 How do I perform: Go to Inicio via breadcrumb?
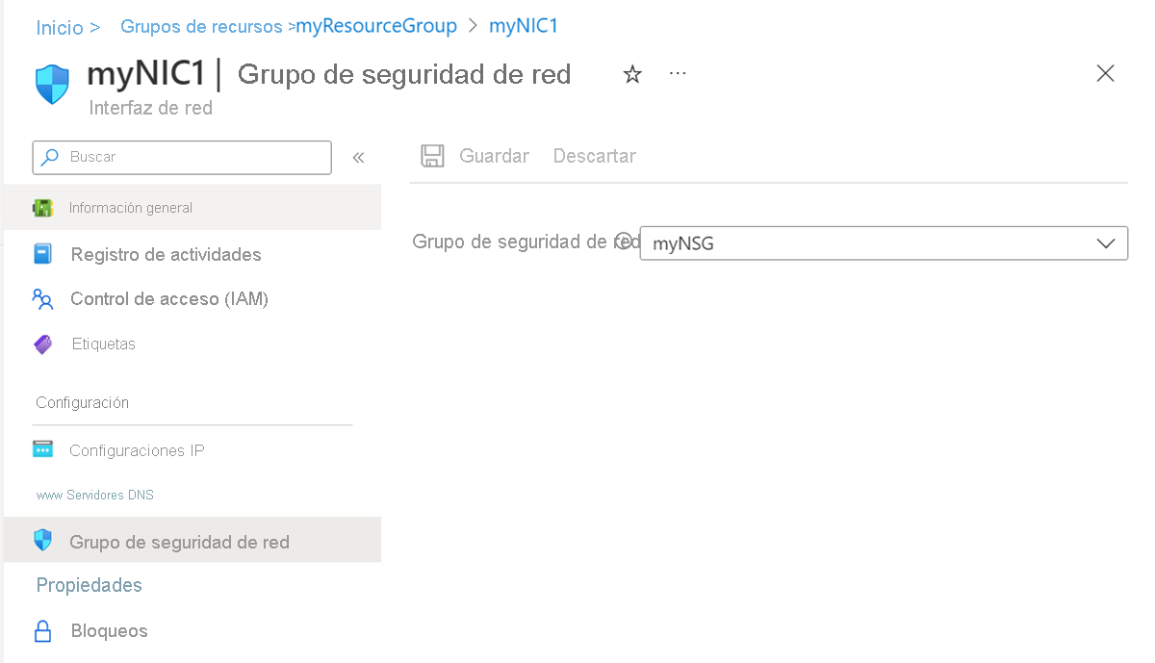[60, 26]
